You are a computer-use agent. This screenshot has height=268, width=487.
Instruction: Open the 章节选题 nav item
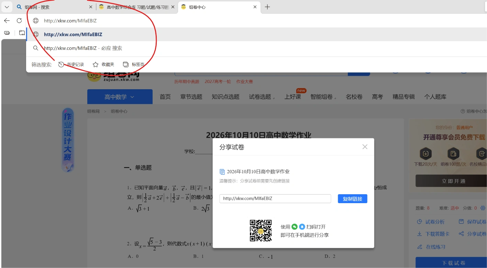tap(191, 97)
